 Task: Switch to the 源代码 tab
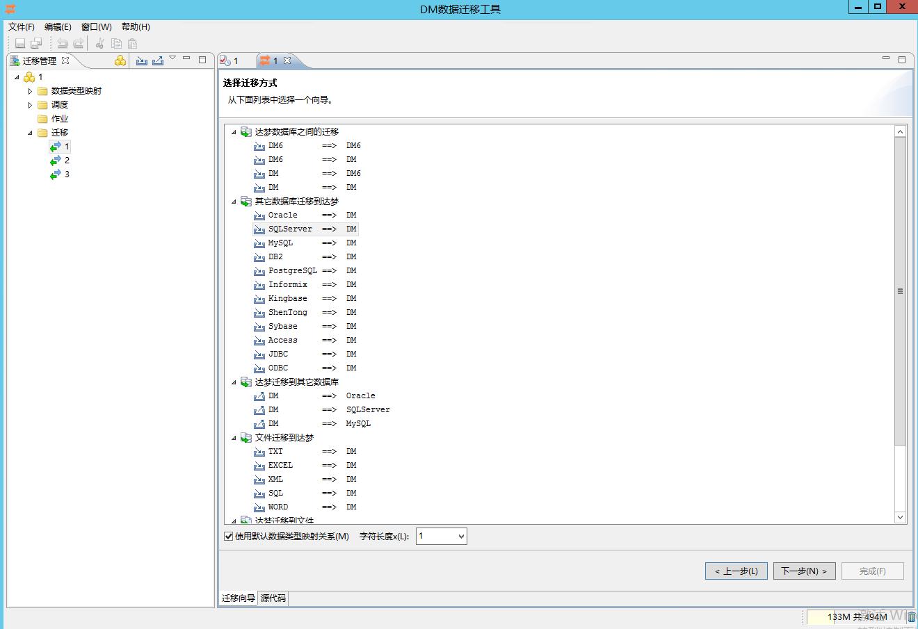273,598
